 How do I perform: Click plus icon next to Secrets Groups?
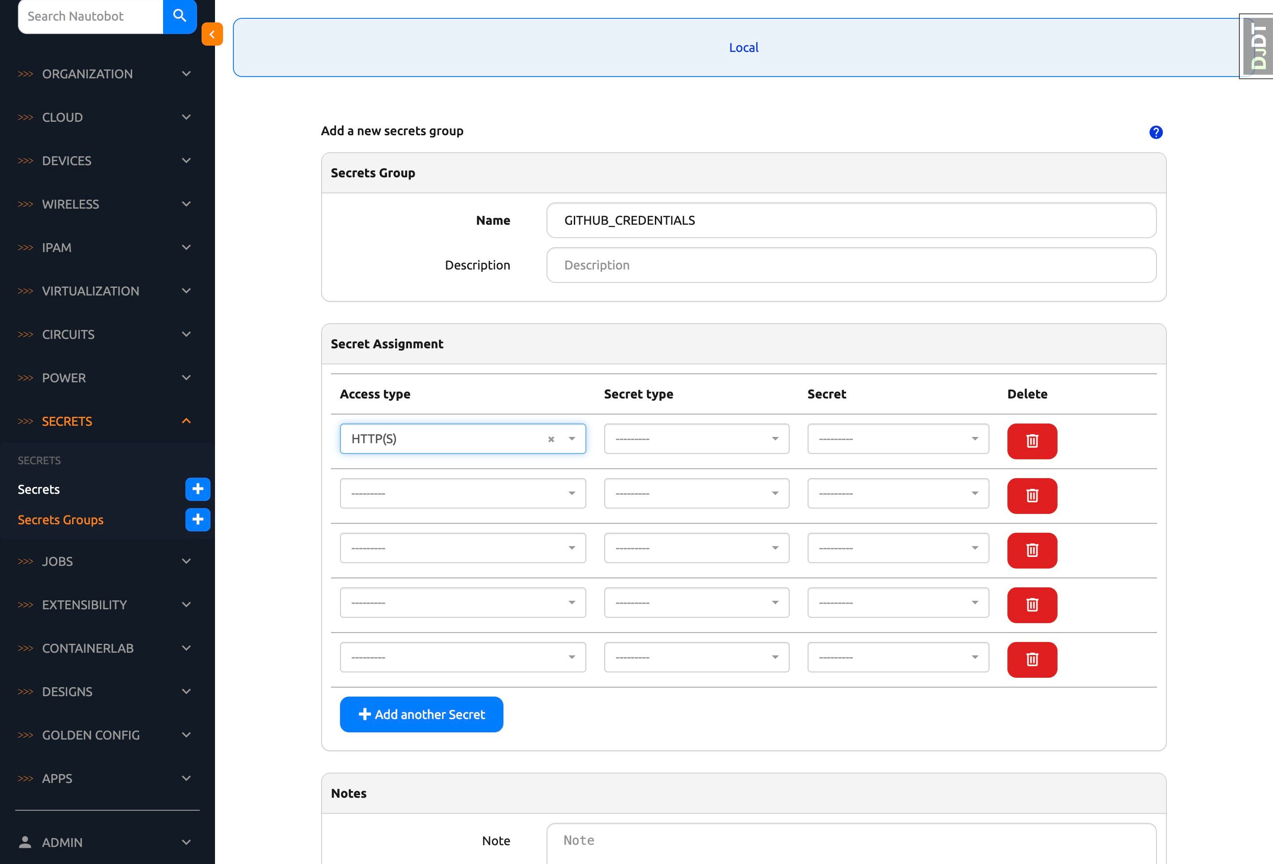tap(198, 520)
